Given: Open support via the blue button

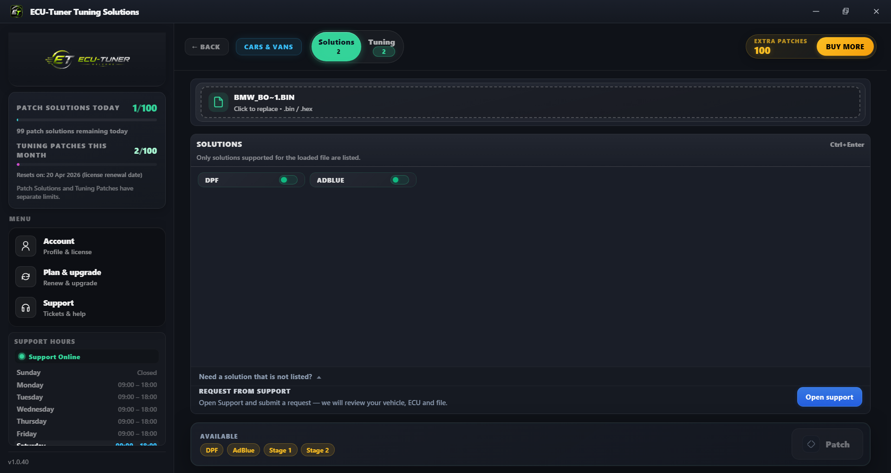Looking at the screenshot, I should (x=829, y=397).
